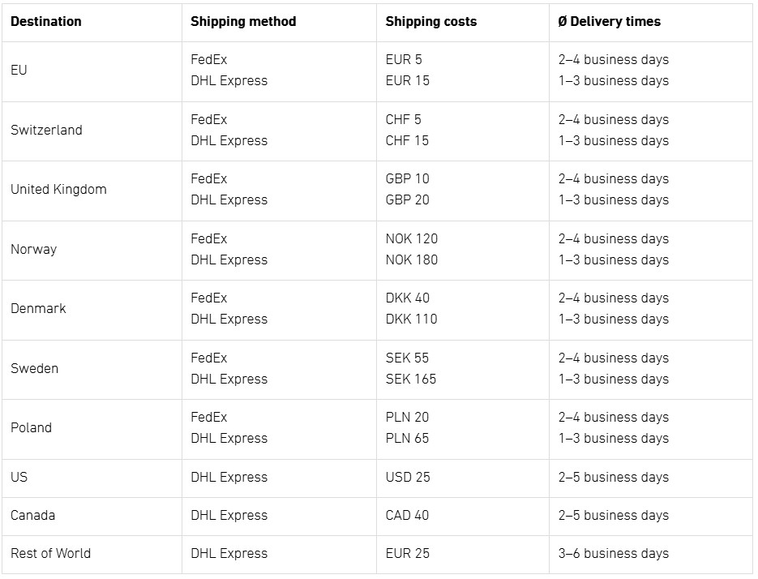Click the Shipping costs column header
The image size is (758, 579).
coord(431,22)
